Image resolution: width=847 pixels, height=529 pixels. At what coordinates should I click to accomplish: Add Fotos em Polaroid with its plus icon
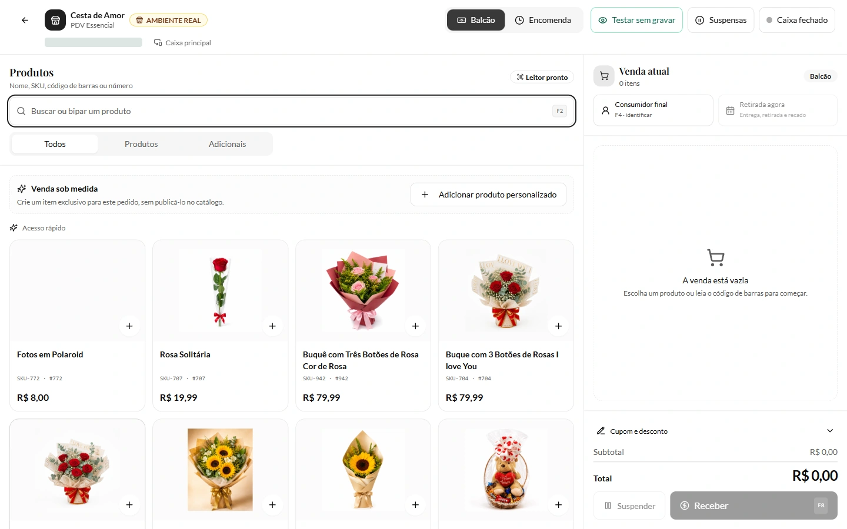[x=129, y=326]
